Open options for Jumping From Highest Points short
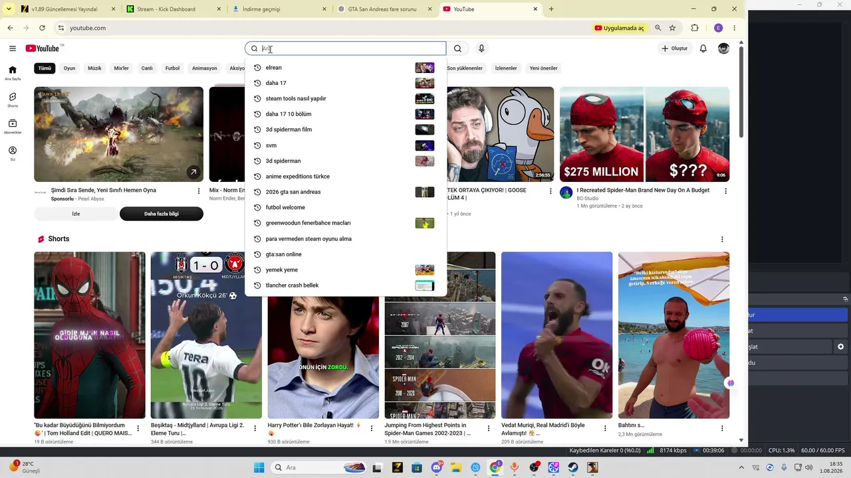 (x=488, y=429)
